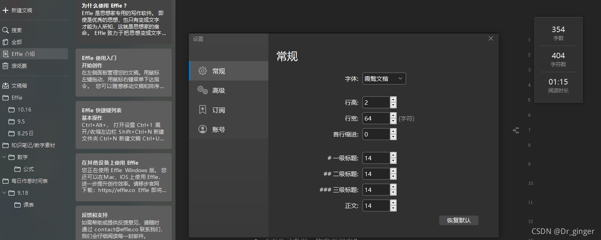This screenshot has width=601, height=240.
Task: Click the 恢复默认 button
Action: 459,220
